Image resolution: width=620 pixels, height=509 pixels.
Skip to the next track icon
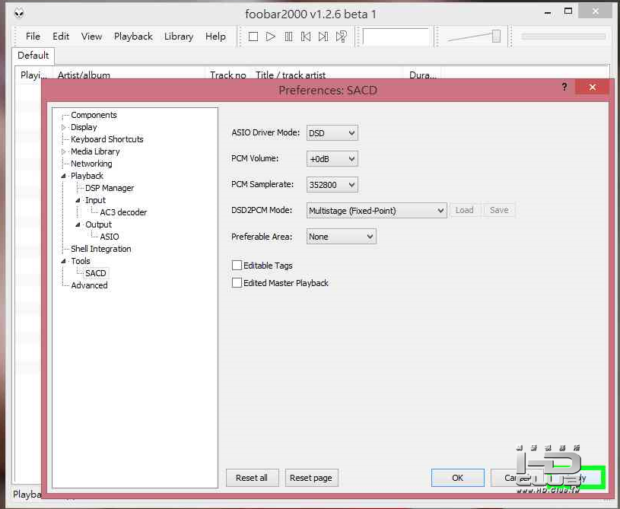coord(323,37)
